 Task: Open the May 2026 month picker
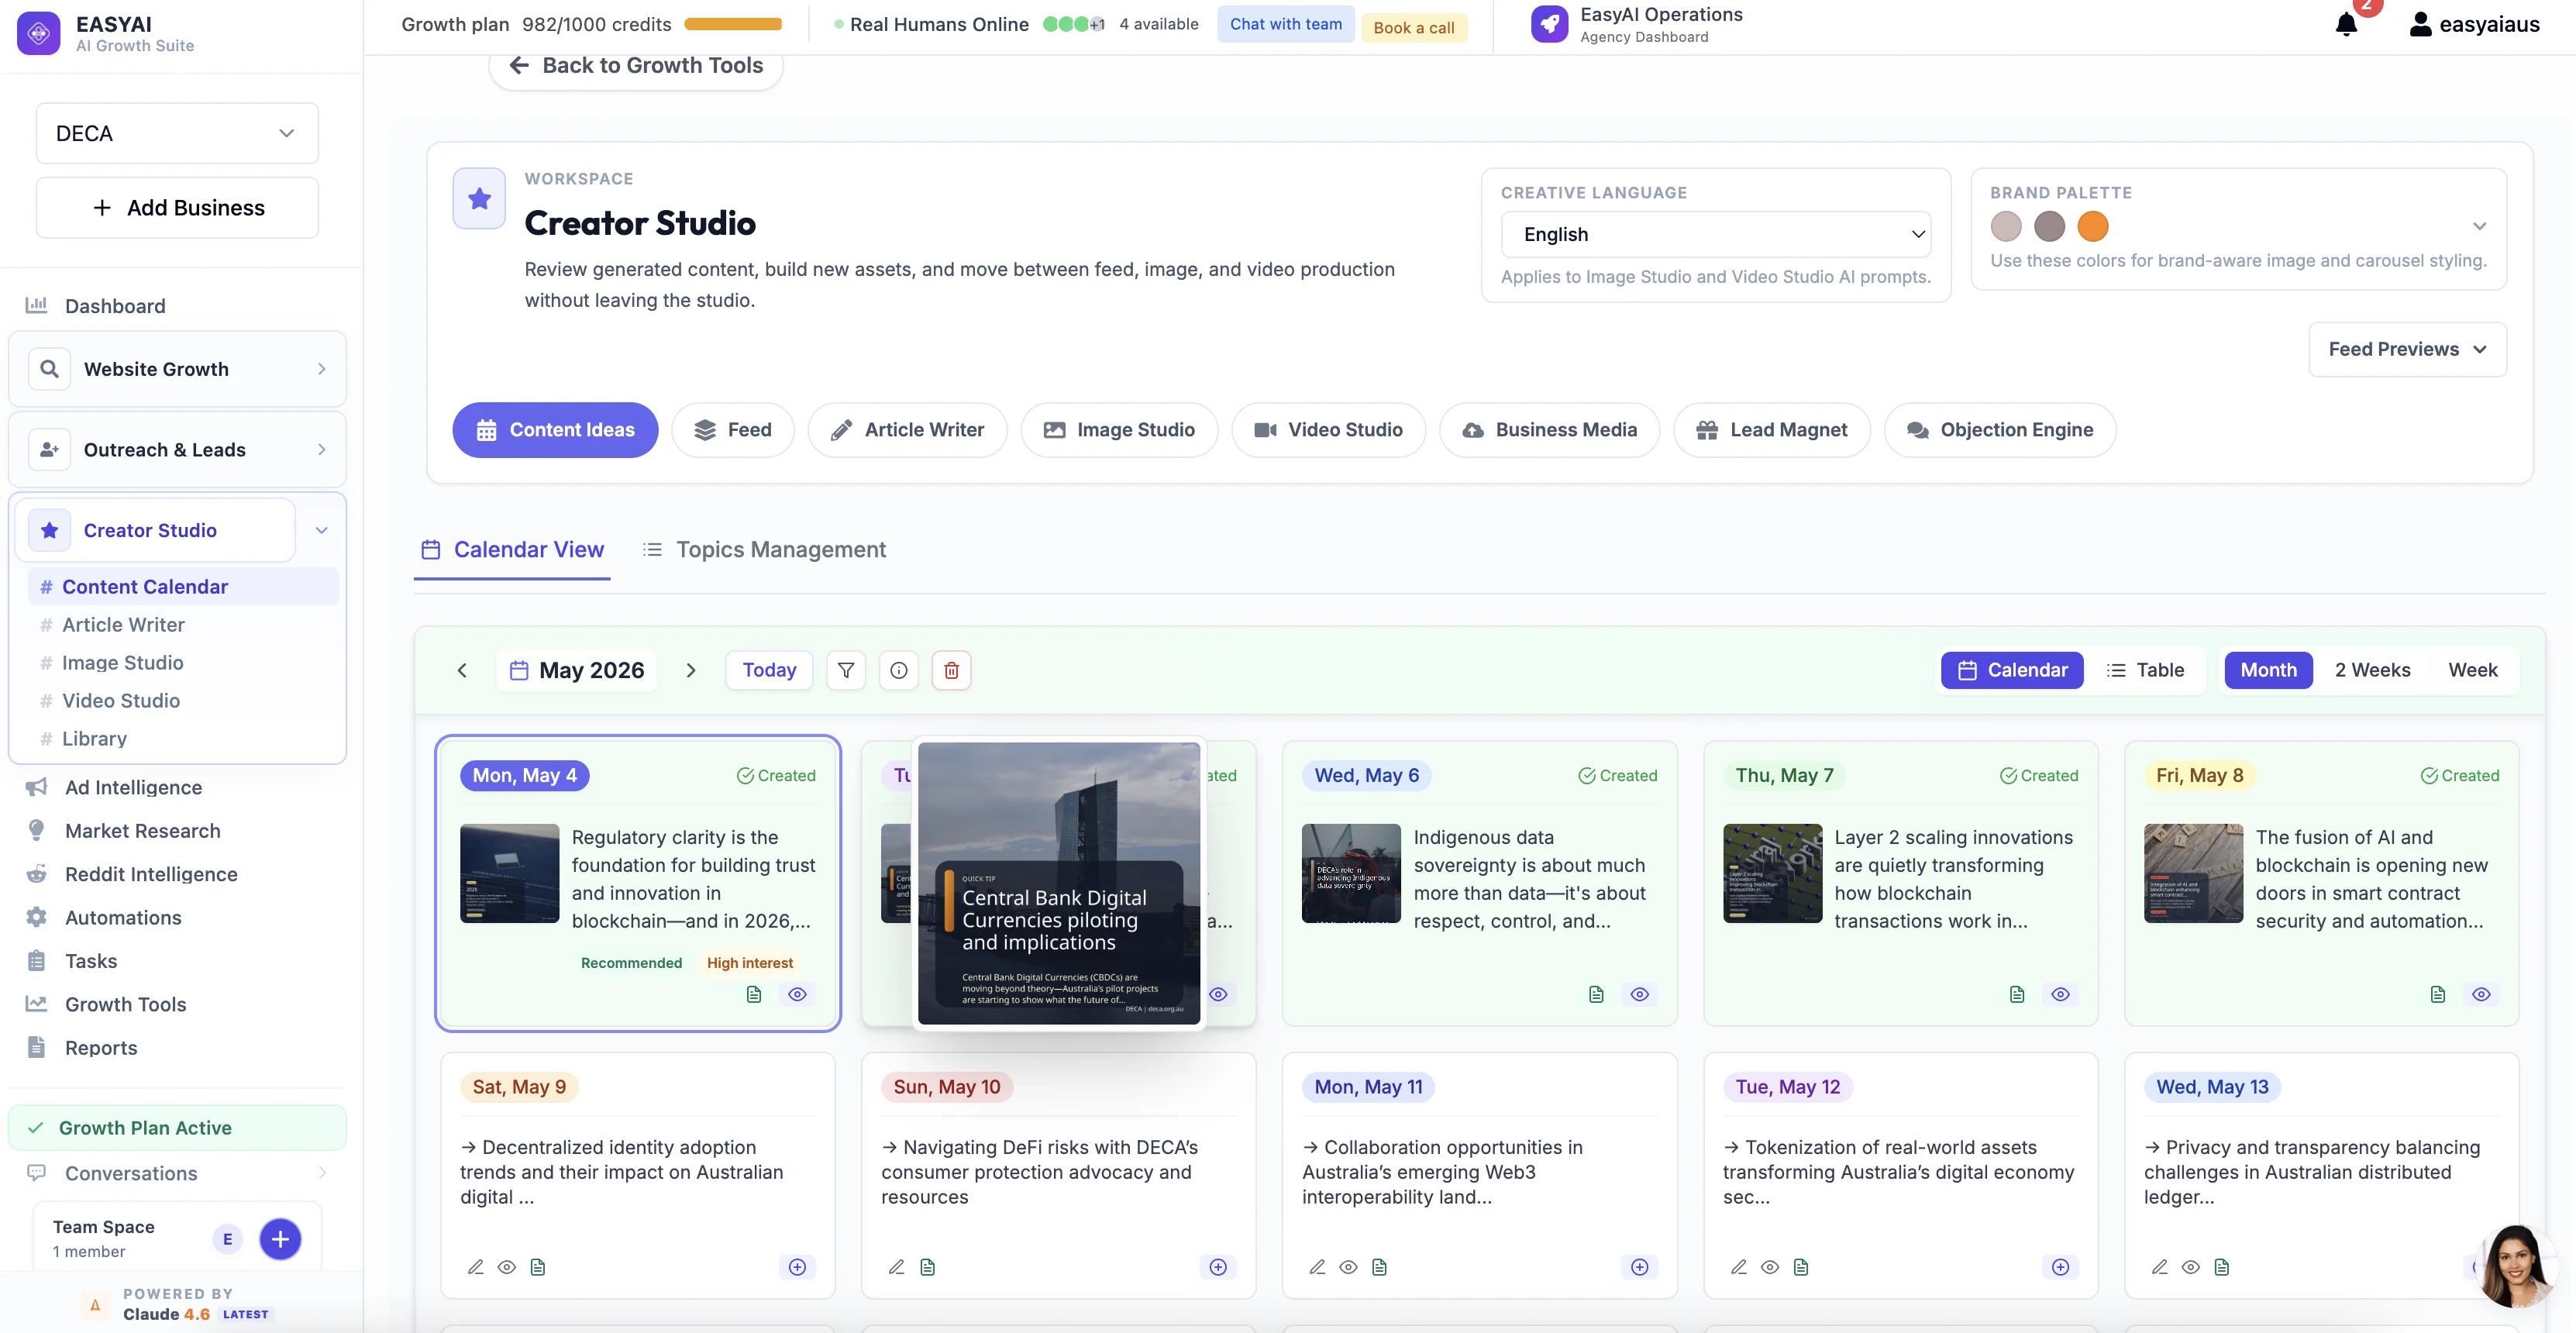[x=577, y=670]
